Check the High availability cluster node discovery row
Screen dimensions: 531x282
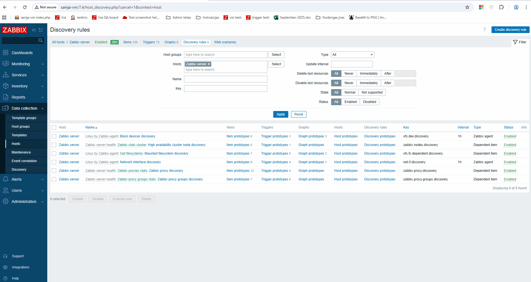tap(54, 145)
